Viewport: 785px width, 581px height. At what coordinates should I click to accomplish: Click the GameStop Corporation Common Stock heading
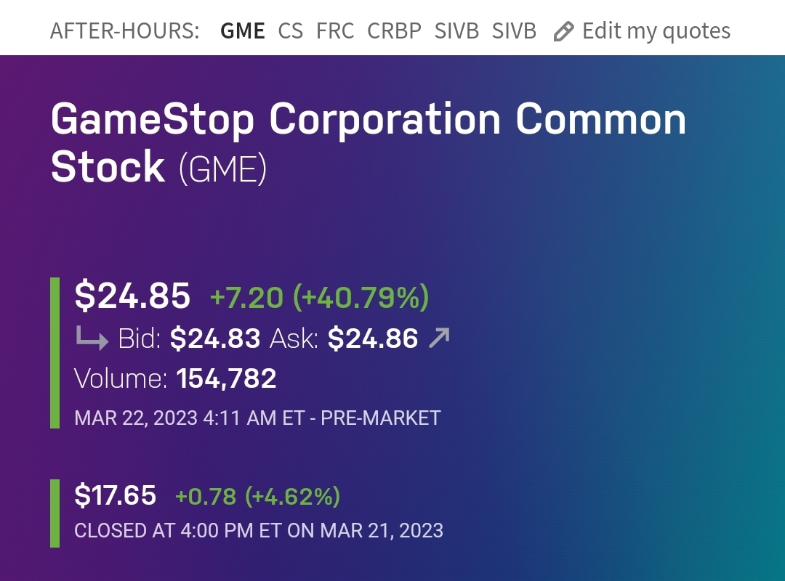click(368, 120)
